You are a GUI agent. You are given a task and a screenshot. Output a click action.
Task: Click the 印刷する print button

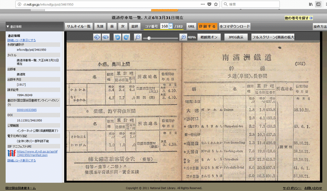(x=207, y=26)
